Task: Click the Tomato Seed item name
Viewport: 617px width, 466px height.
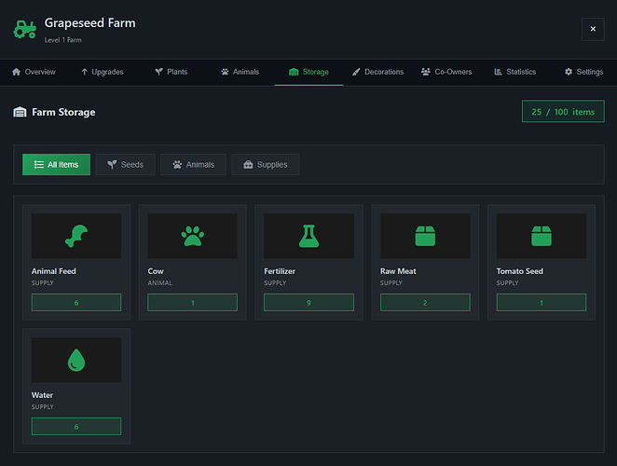Action: pos(519,271)
